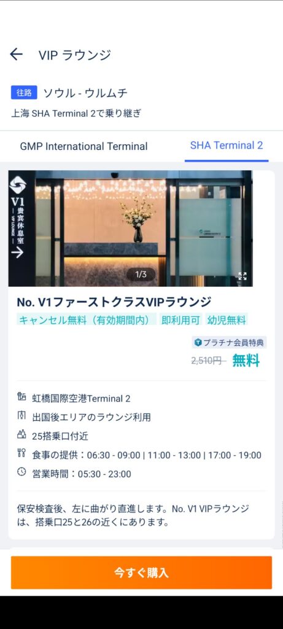Viewport: 283px width, 629px height.
Task: Select the SHA Terminal 2 tab
Action: (x=227, y=146)
